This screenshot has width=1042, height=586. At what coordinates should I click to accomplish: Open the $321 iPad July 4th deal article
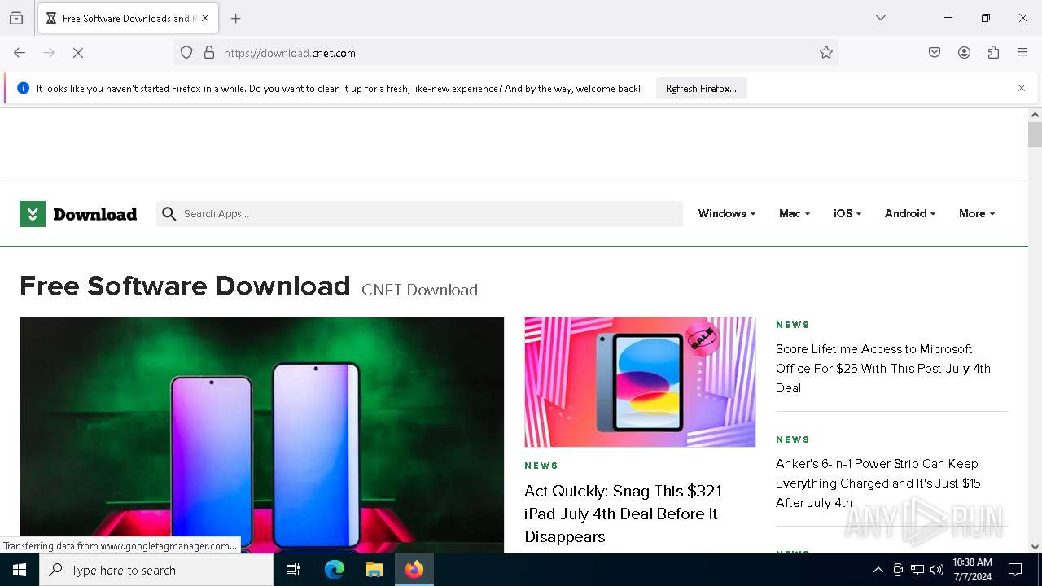(x=623, y=514)
